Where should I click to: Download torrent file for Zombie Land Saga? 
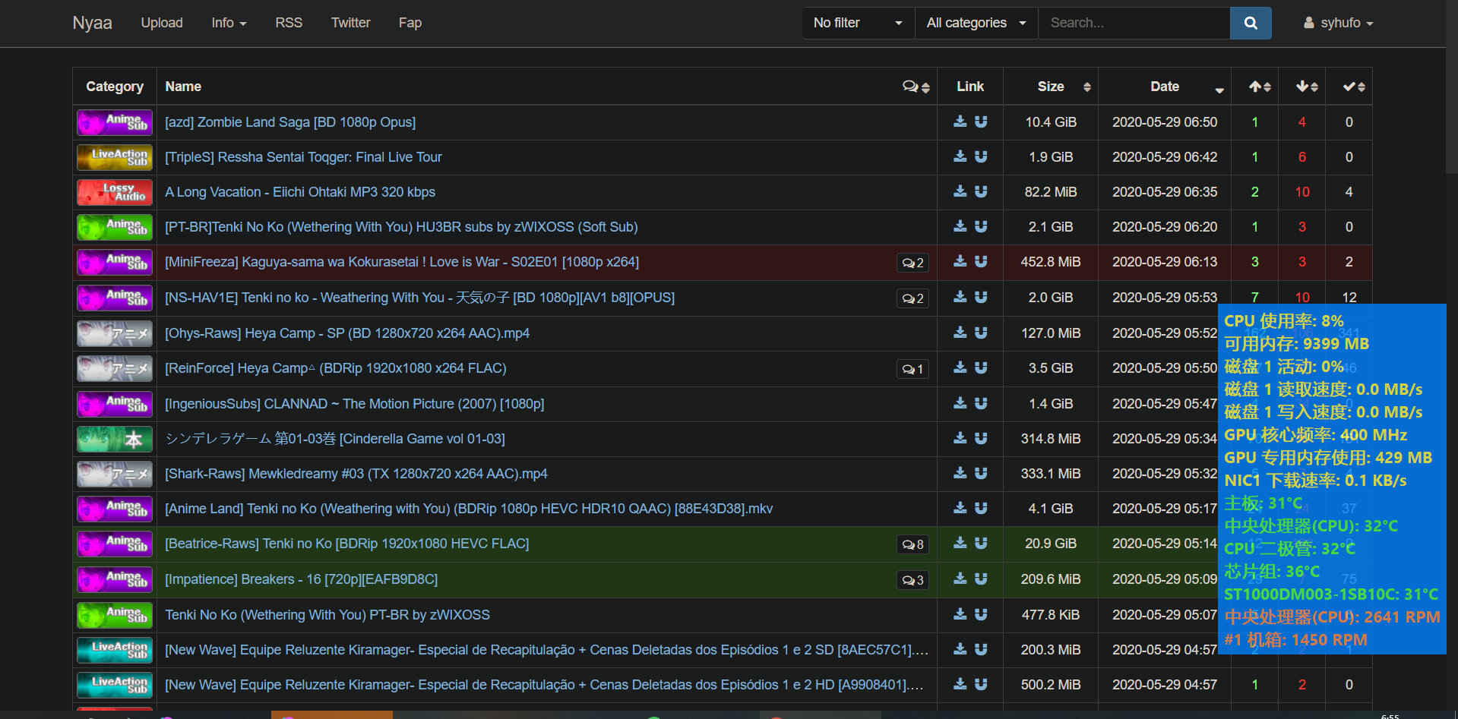pyautogui.click(x=960, y=121)
